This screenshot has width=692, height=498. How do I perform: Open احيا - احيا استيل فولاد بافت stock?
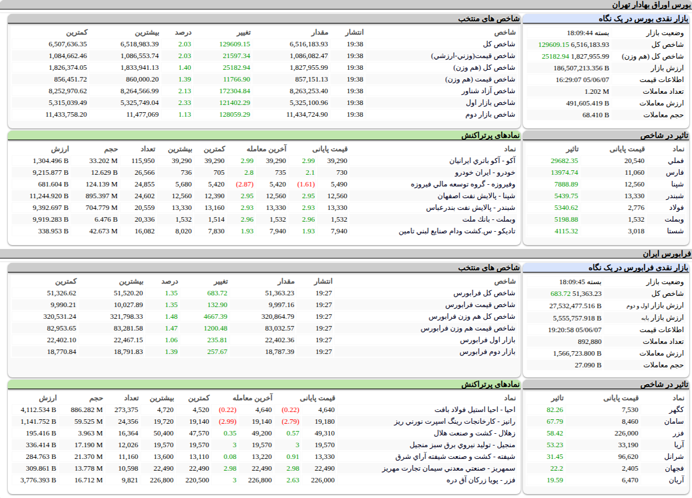[475, 410]
